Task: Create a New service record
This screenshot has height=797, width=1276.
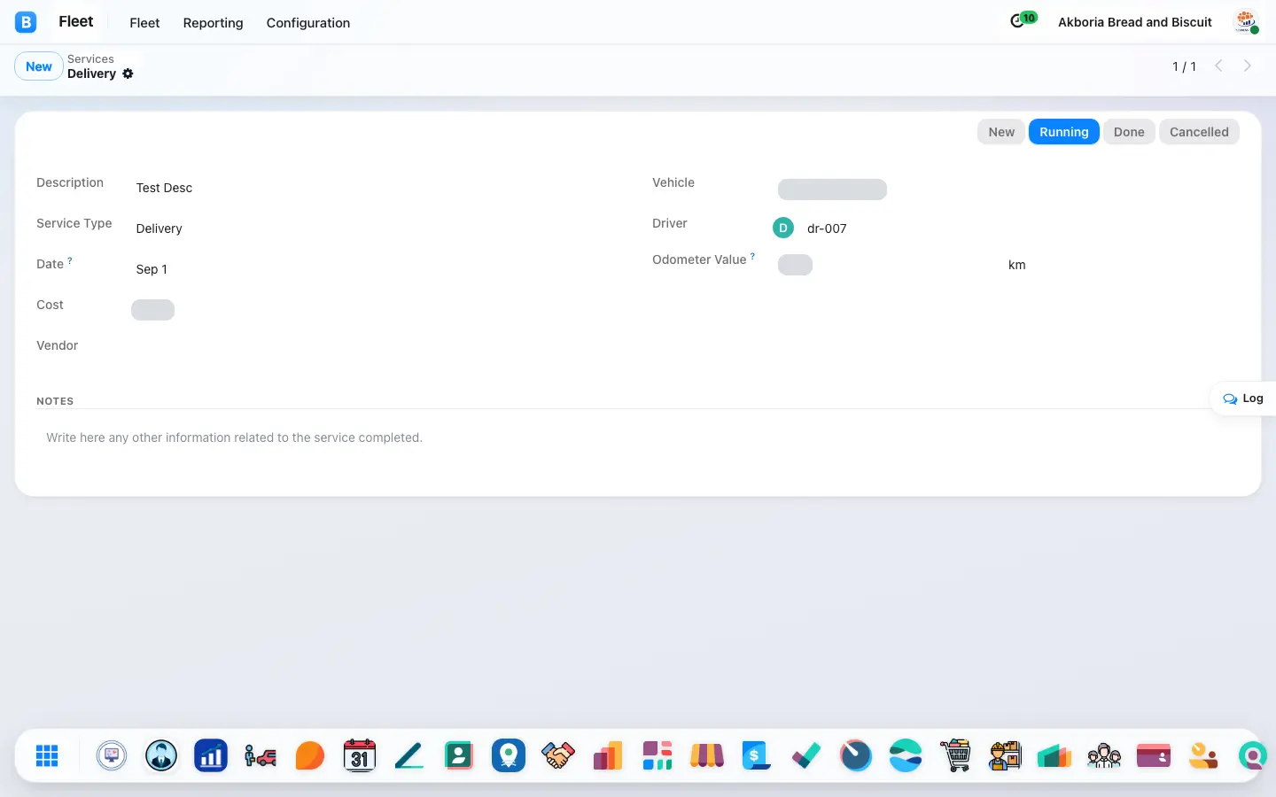Action: pos(39,66)
